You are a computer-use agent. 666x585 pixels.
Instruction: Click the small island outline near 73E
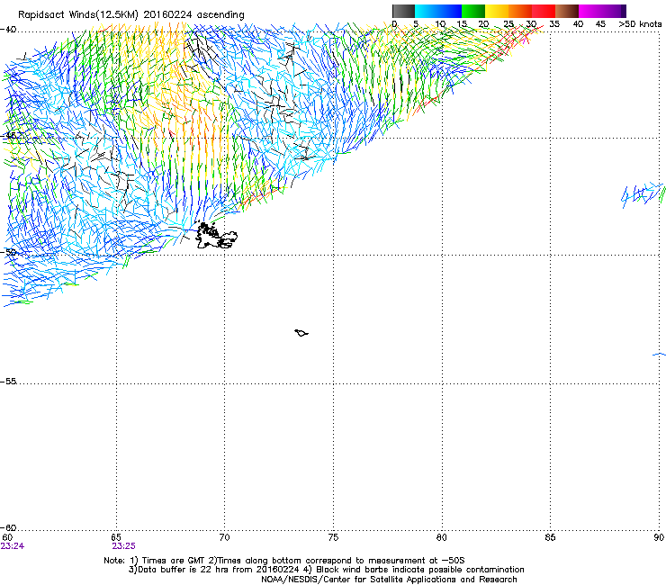[x=301, y=333]
